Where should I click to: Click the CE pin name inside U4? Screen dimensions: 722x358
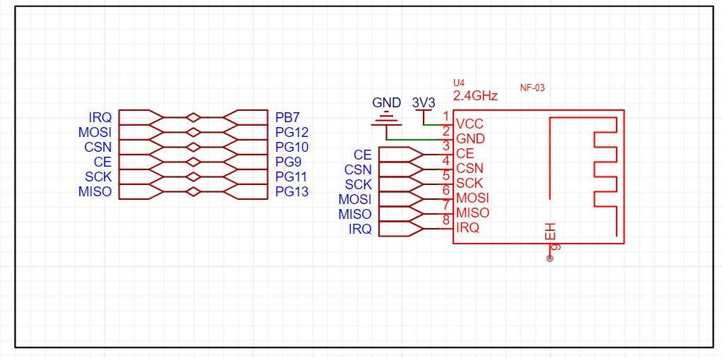pos(465,153)
